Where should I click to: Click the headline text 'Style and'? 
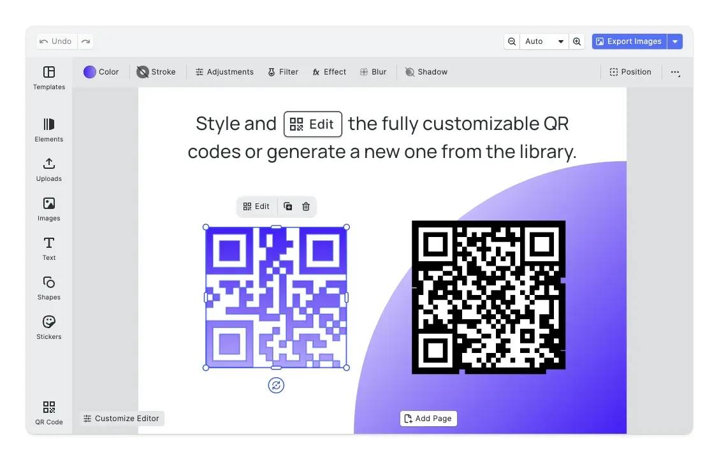point(236,124)
